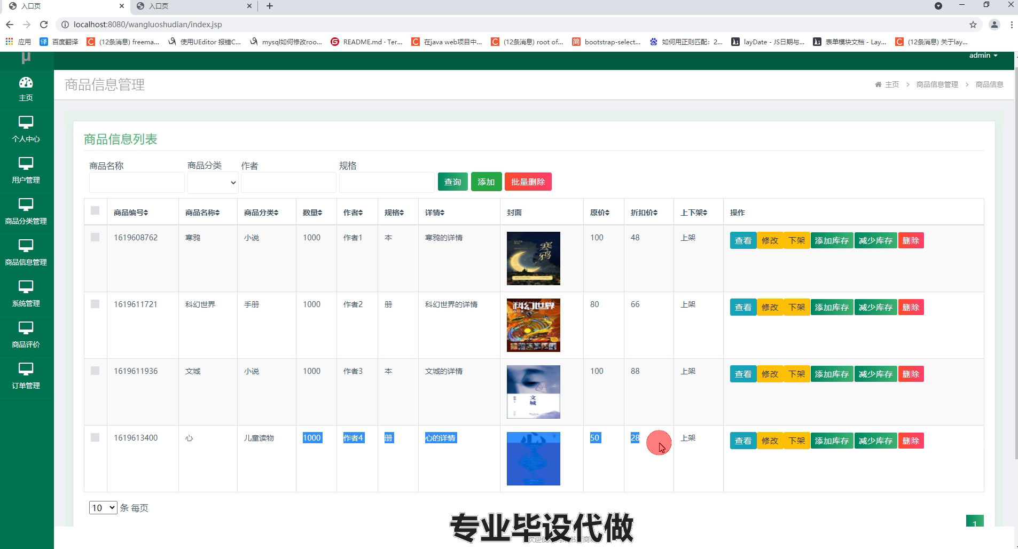1018x549 pixels.
Task: Check the row checkbox for 1619613400
Action: 95,437
